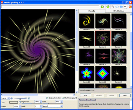Click the Delete preset button
The height and width of the screenshot is (110, 133).
click(112, 95)
